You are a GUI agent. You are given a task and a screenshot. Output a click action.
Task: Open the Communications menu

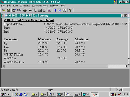coord(40,6)
